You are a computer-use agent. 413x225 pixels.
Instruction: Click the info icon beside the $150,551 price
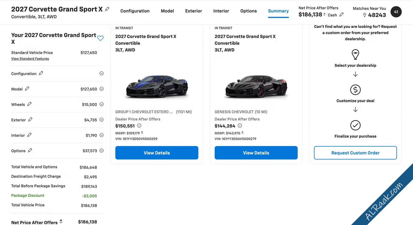pos(139,125)
